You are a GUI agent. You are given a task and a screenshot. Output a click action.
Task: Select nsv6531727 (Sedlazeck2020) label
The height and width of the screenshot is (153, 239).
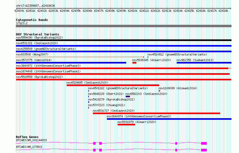(x=114, y=111)
